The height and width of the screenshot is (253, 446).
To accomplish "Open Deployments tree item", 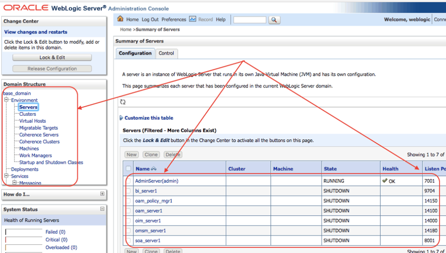I will tap(25, 169).
